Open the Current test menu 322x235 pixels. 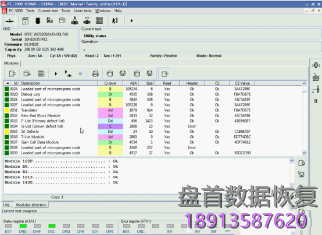pyautogui.click(x=48, y=10)
